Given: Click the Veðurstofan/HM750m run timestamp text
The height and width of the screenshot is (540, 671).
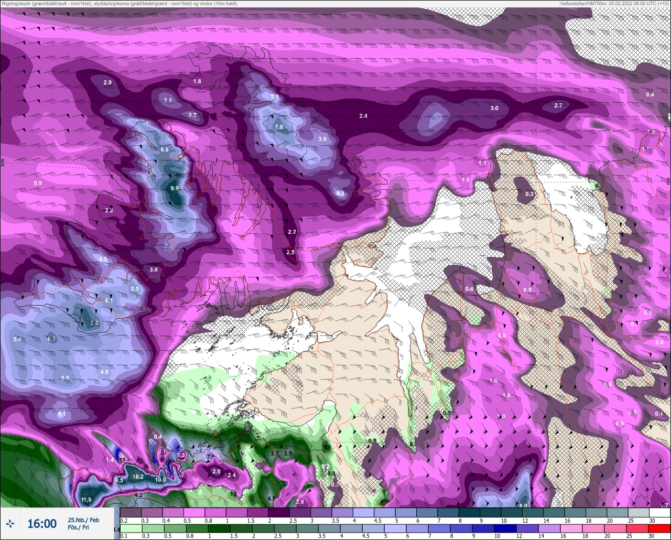Looking at the screenshot, I should tap(614, 4).
